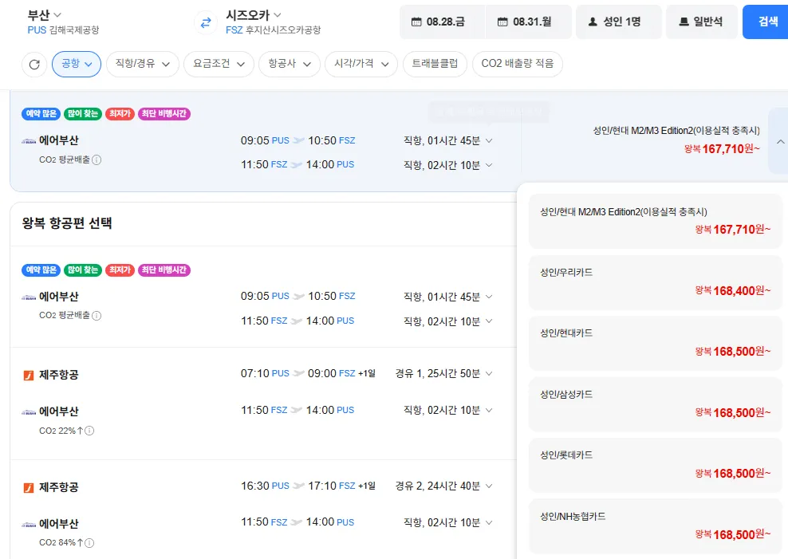Click CO2 info icon in selected Air Busan card
Viewport: 788px width, 559px height.
tap(97, 159)
